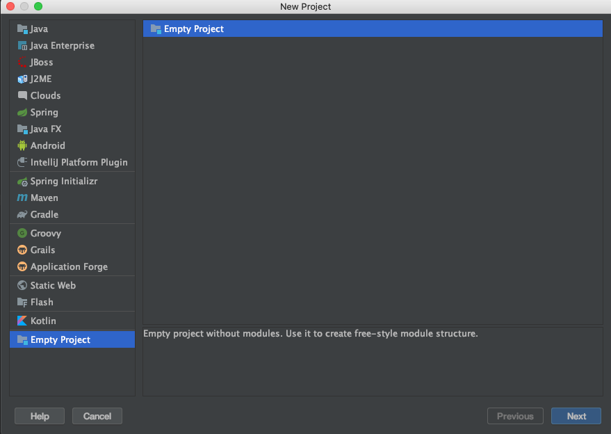Select Empty Project template in right panel
The image size is (611, 434).
(x=373, y=29)
